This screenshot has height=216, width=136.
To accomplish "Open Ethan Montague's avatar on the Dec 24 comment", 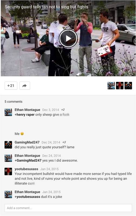I will click(8, 158).
